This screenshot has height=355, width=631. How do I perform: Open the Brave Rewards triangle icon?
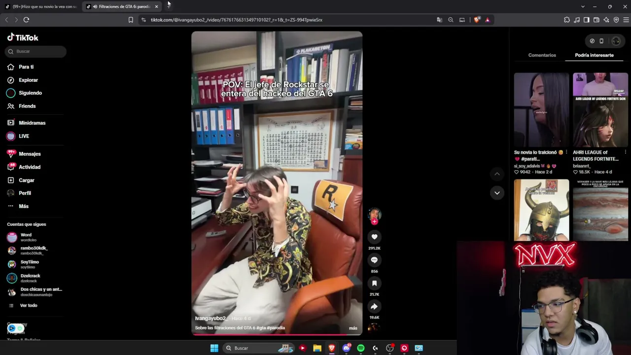(x=488, y=20)
